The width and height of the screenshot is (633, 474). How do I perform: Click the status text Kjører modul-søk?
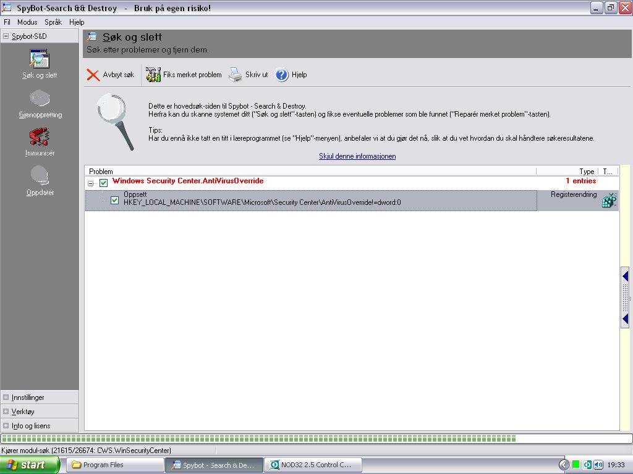point(87,450)
